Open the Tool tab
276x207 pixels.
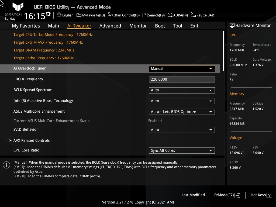click(x=177, y=26)
